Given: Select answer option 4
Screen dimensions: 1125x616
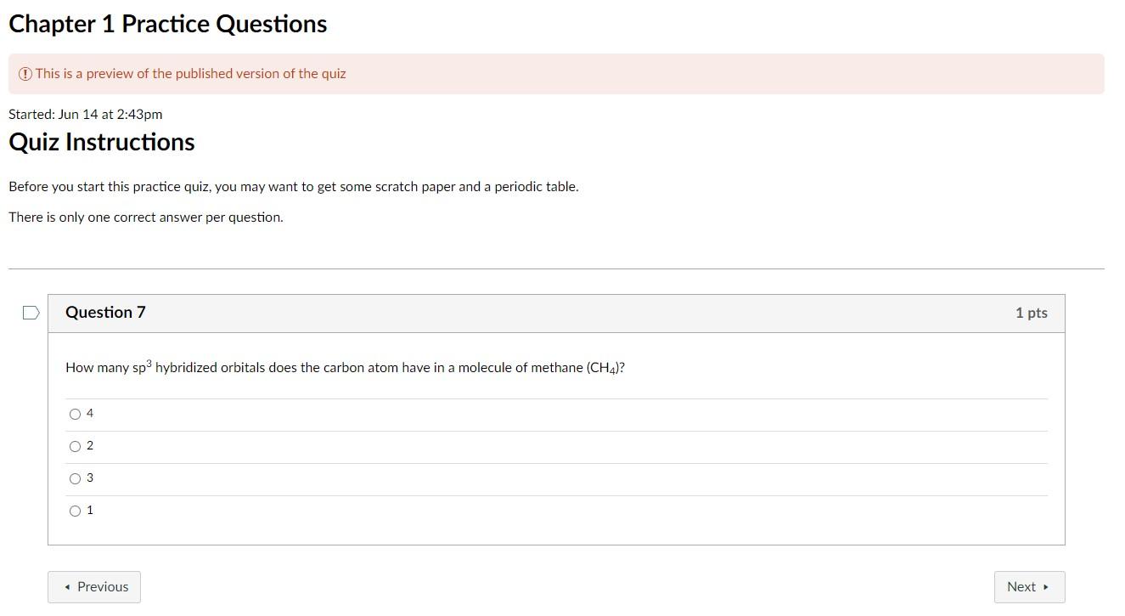Looking at the screenshot, I should (76, 414).
